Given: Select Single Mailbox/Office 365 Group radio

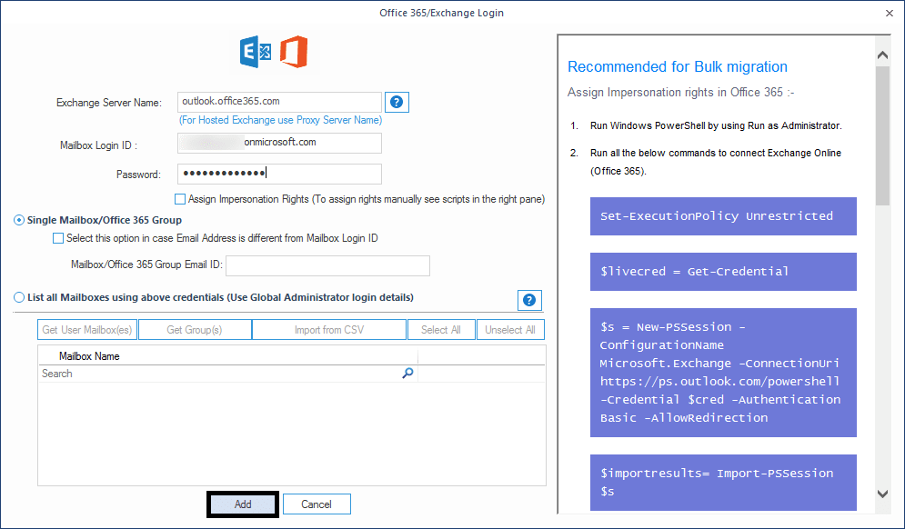Looking at the screenshot, I should coord(19,220).
